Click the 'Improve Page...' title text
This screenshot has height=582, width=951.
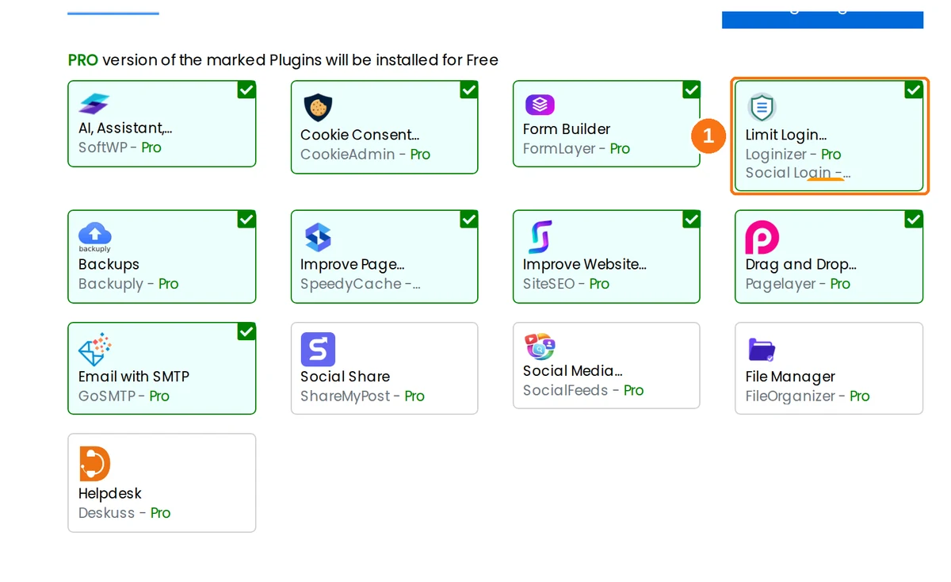(353, 265)
